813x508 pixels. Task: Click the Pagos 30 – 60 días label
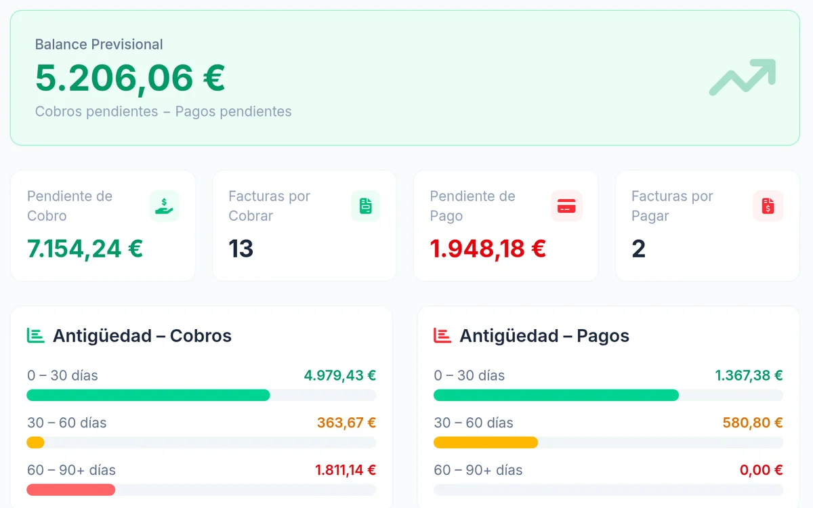point(474,423)
